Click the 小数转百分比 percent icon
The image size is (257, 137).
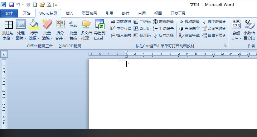click(250, 24)
